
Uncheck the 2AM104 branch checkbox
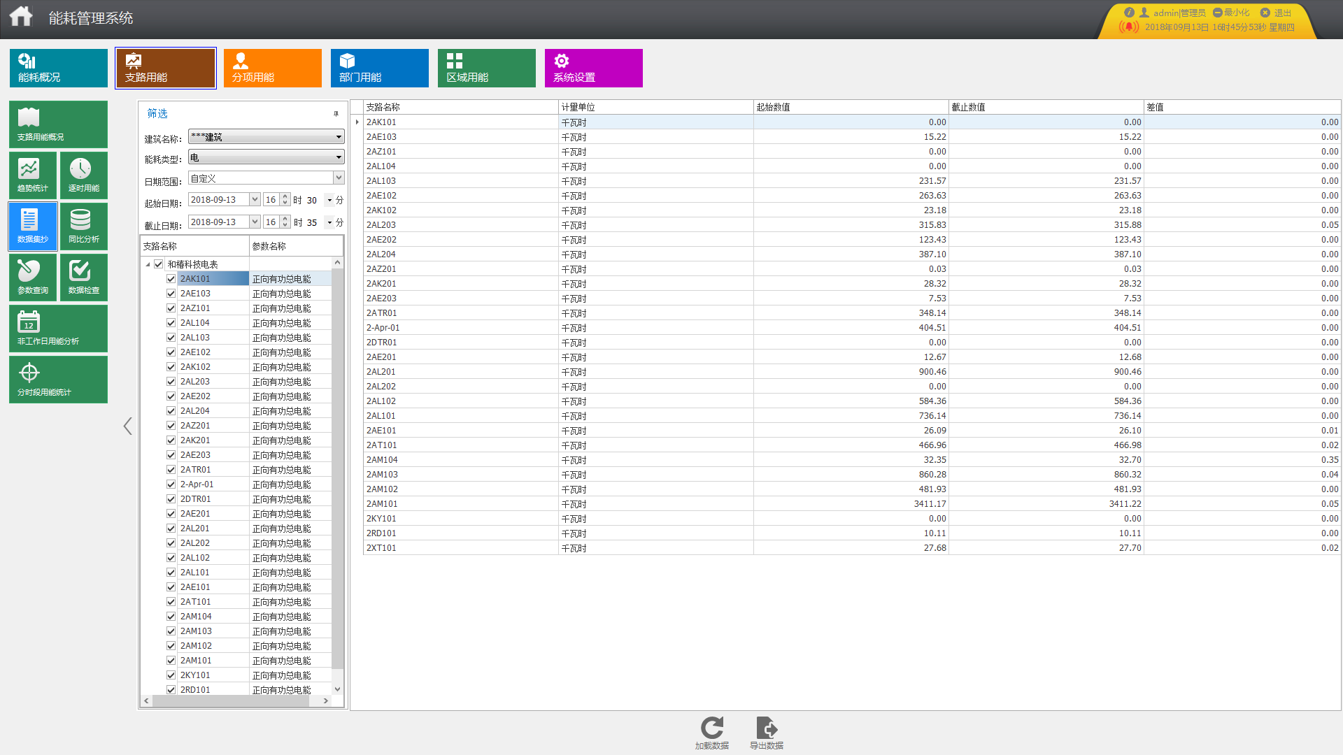pyautogui.click(x=171, y=617)
